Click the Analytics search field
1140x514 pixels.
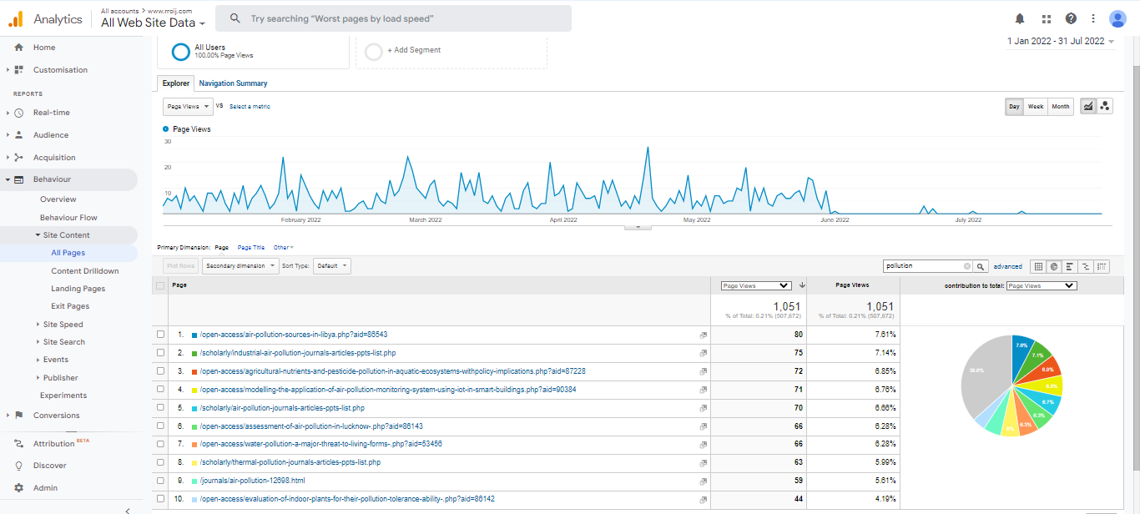pos(392,18)
